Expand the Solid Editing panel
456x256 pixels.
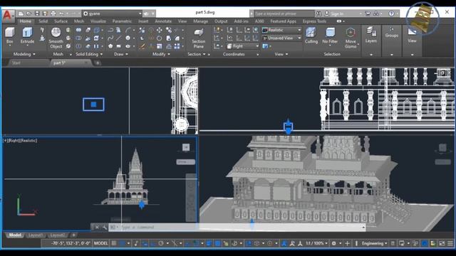[89, 54]
